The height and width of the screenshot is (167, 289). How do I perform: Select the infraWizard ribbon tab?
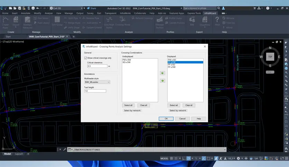(210, 13)
